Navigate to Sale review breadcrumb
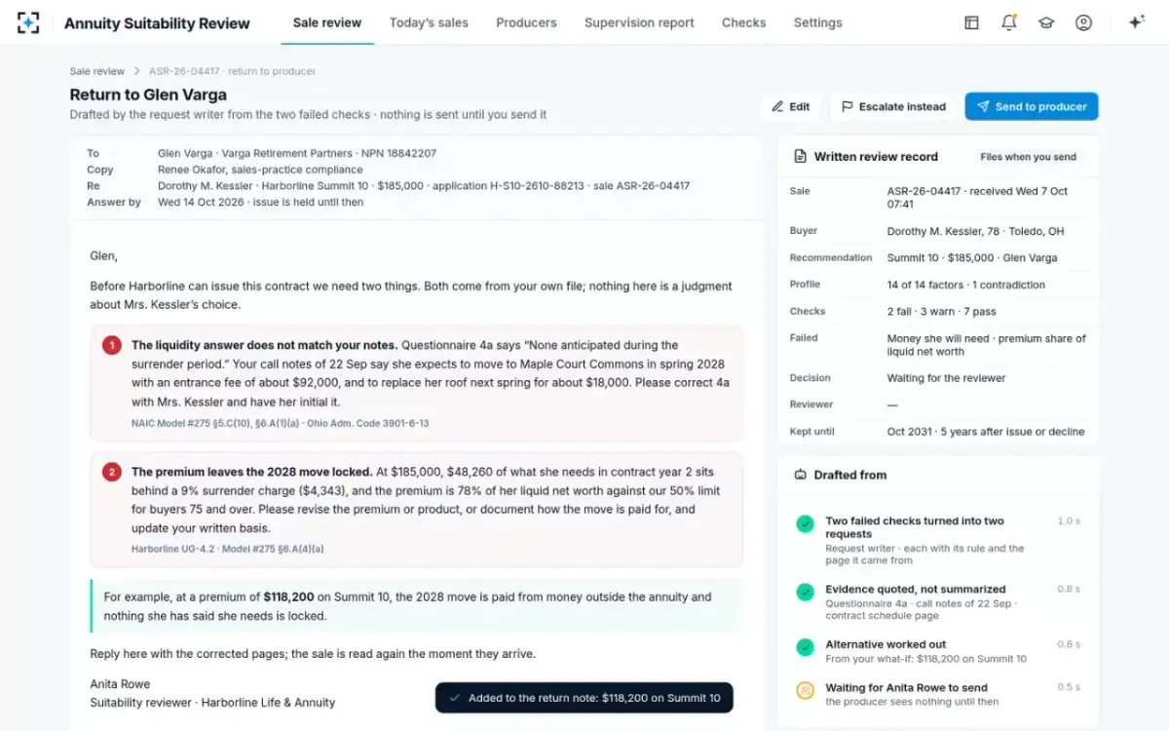Image resolution: width=1169 pixels, height=731 pixels. point(97,71)
